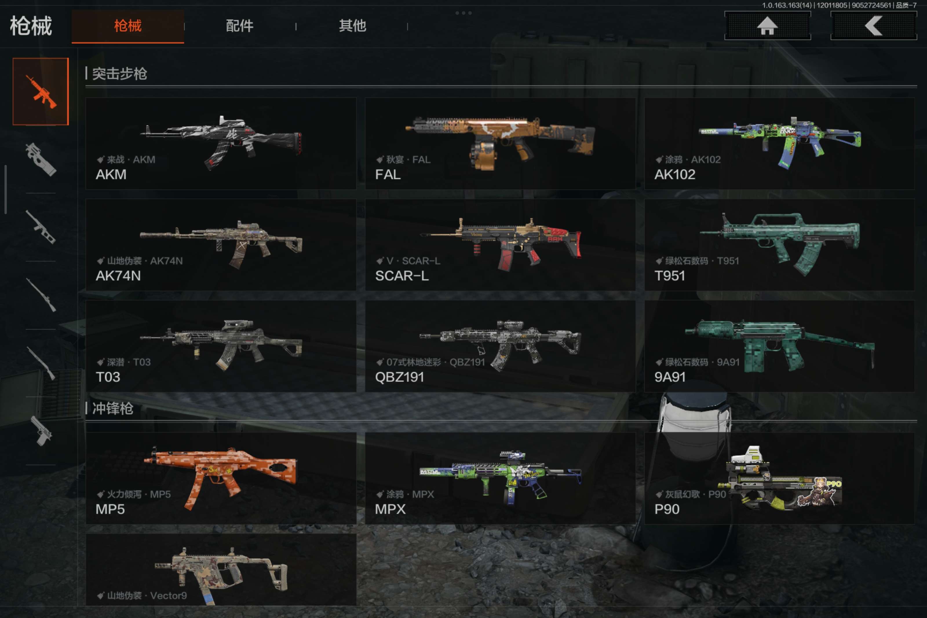Open the SCAR-L weapon card

pyautogui.click(x=500, y=245)
